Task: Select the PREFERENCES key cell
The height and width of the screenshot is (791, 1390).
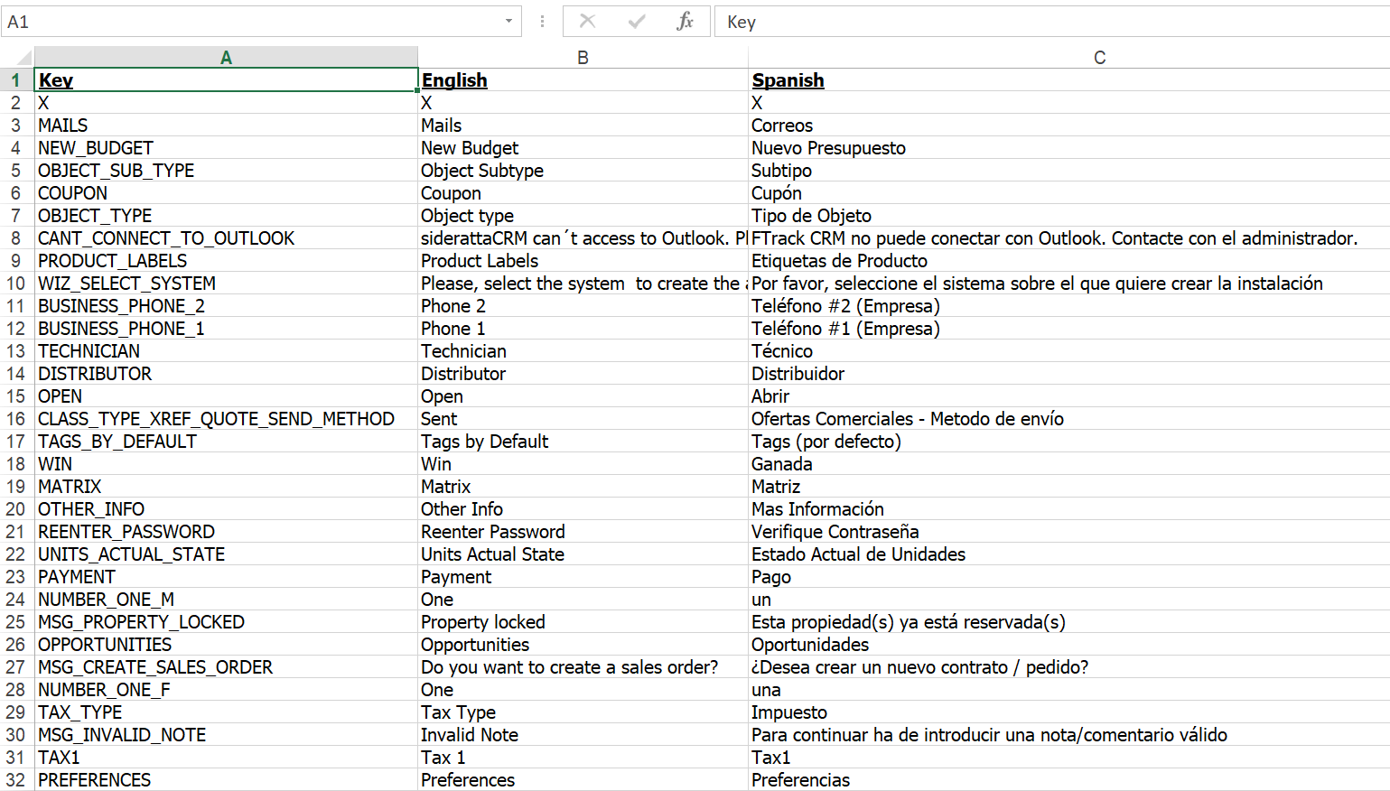Action: click(226, 780)
